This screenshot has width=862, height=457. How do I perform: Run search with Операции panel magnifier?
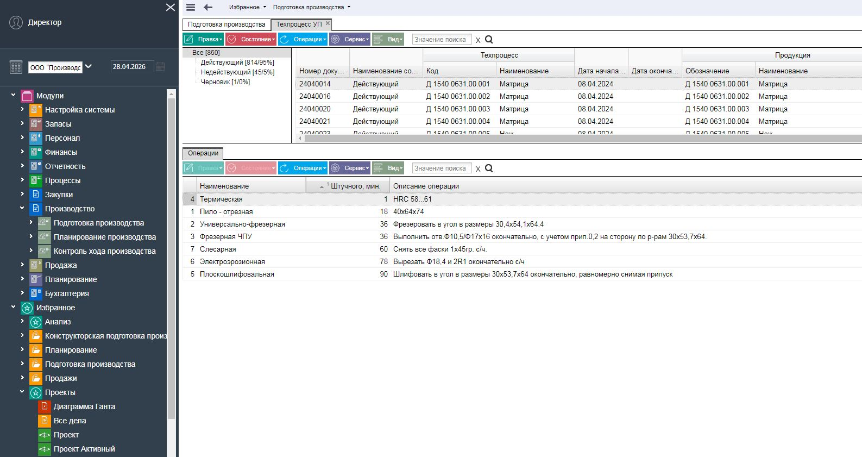click(x=489, y=168)
